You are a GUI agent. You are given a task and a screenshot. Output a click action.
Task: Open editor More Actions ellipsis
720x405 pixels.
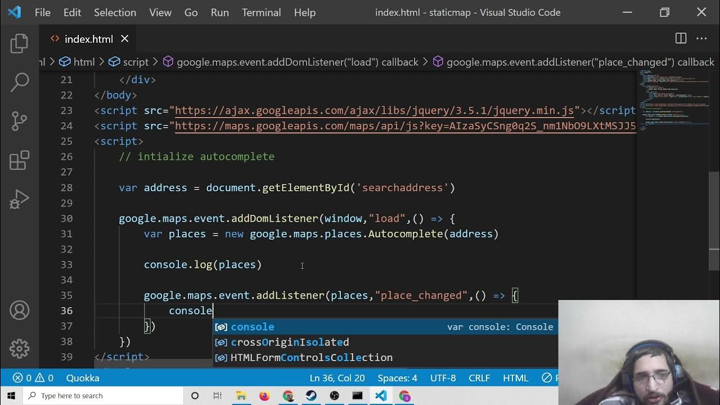coord(701,39)
